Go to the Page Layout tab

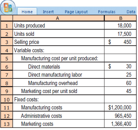click(76, 12)
